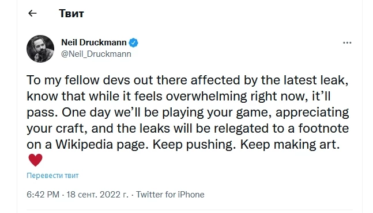This screenshot has height=213, width=373.
Task: Click the word overwhelming in the tweet
Action: pos(206,96)
